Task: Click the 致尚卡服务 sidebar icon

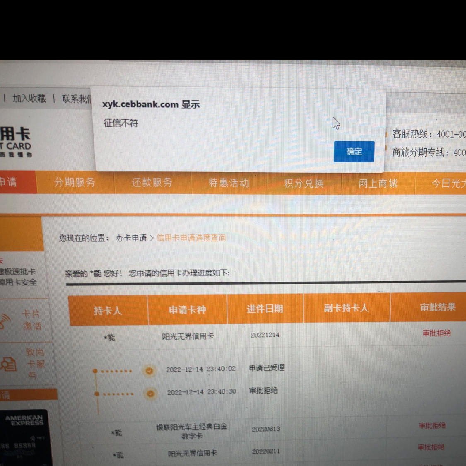Action: (8, 364)
